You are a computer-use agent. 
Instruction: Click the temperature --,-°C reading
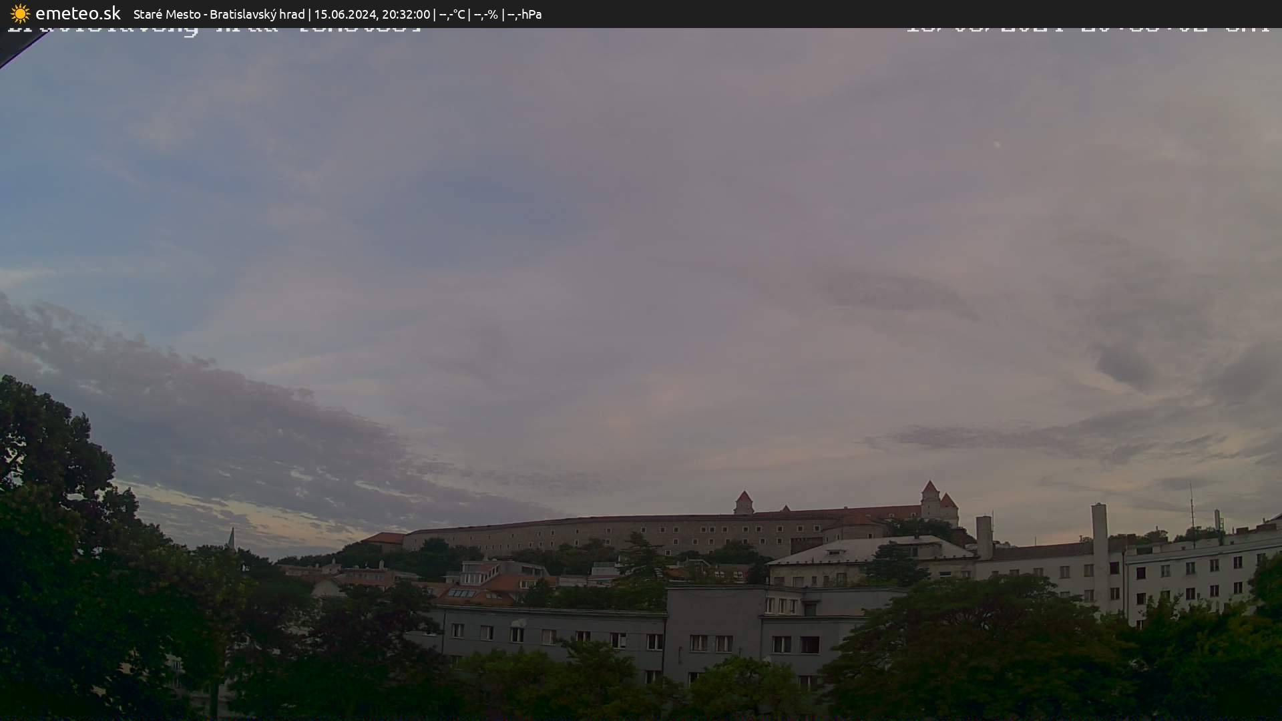(451, 14)
